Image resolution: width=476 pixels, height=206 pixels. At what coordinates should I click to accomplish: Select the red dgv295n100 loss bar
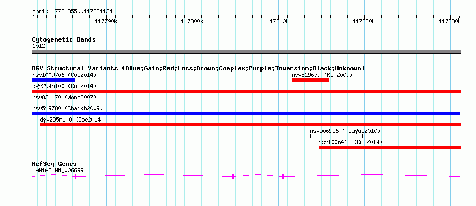click(250, 125)
